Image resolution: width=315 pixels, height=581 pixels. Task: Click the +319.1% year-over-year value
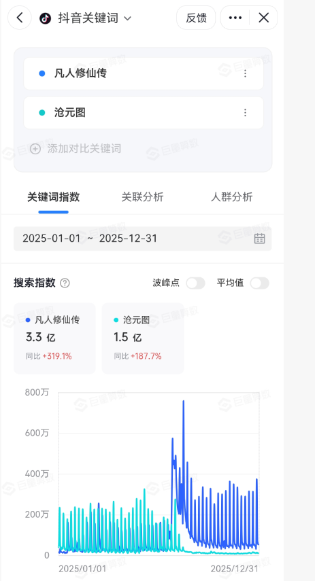[x=57, y=356]
